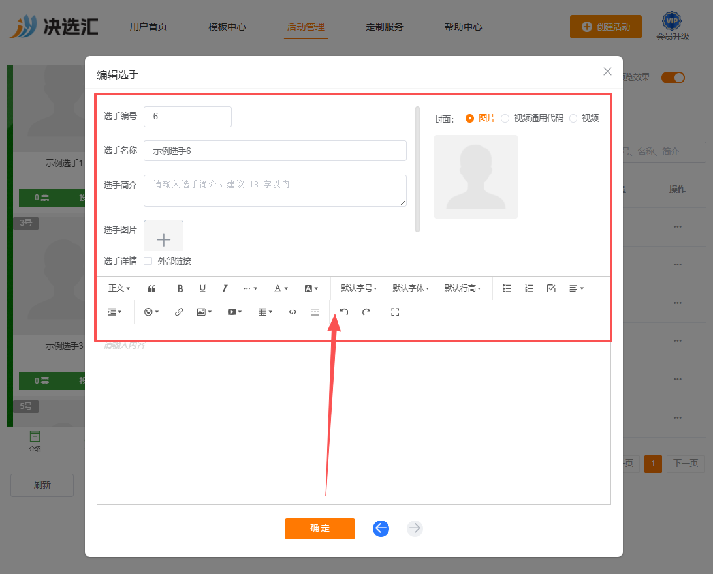Check the 外部链接 checkbox
The height and width of the screenshot is (574, 713).
coord(148,261)
